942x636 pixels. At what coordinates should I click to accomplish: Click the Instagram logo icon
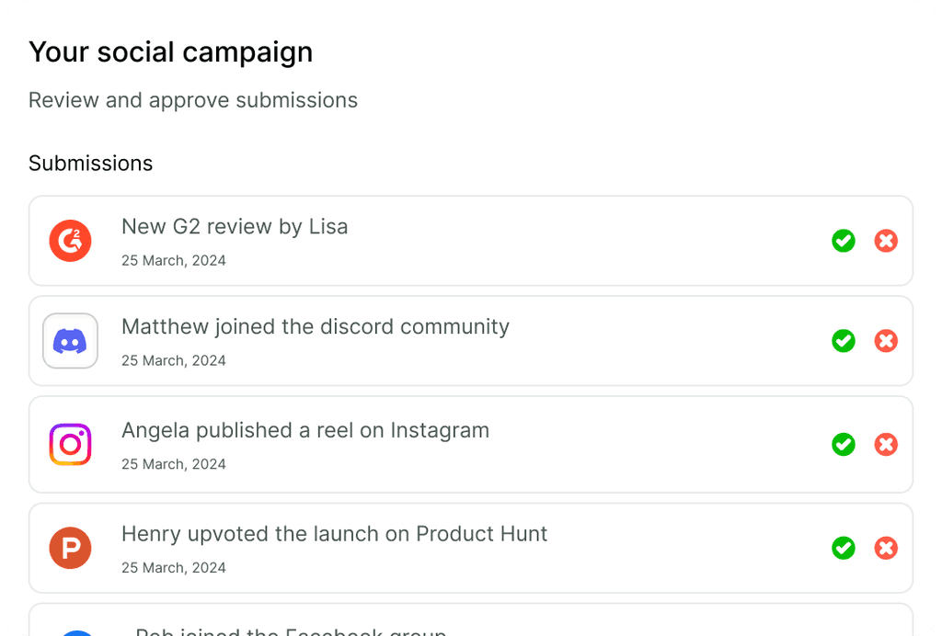point(70,445)
